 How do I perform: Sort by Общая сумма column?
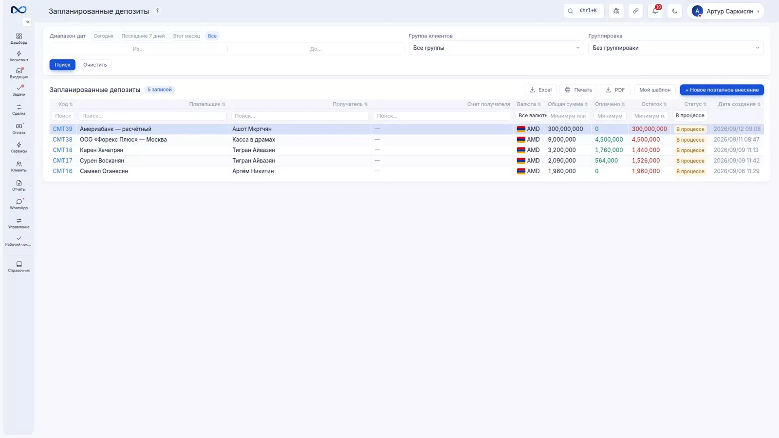[x=568, y=104]
